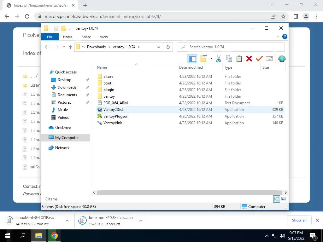The width and height of the screenshot is (323, 242).
Task: Open Downloads in navigation pane
Action: point(67,87)
